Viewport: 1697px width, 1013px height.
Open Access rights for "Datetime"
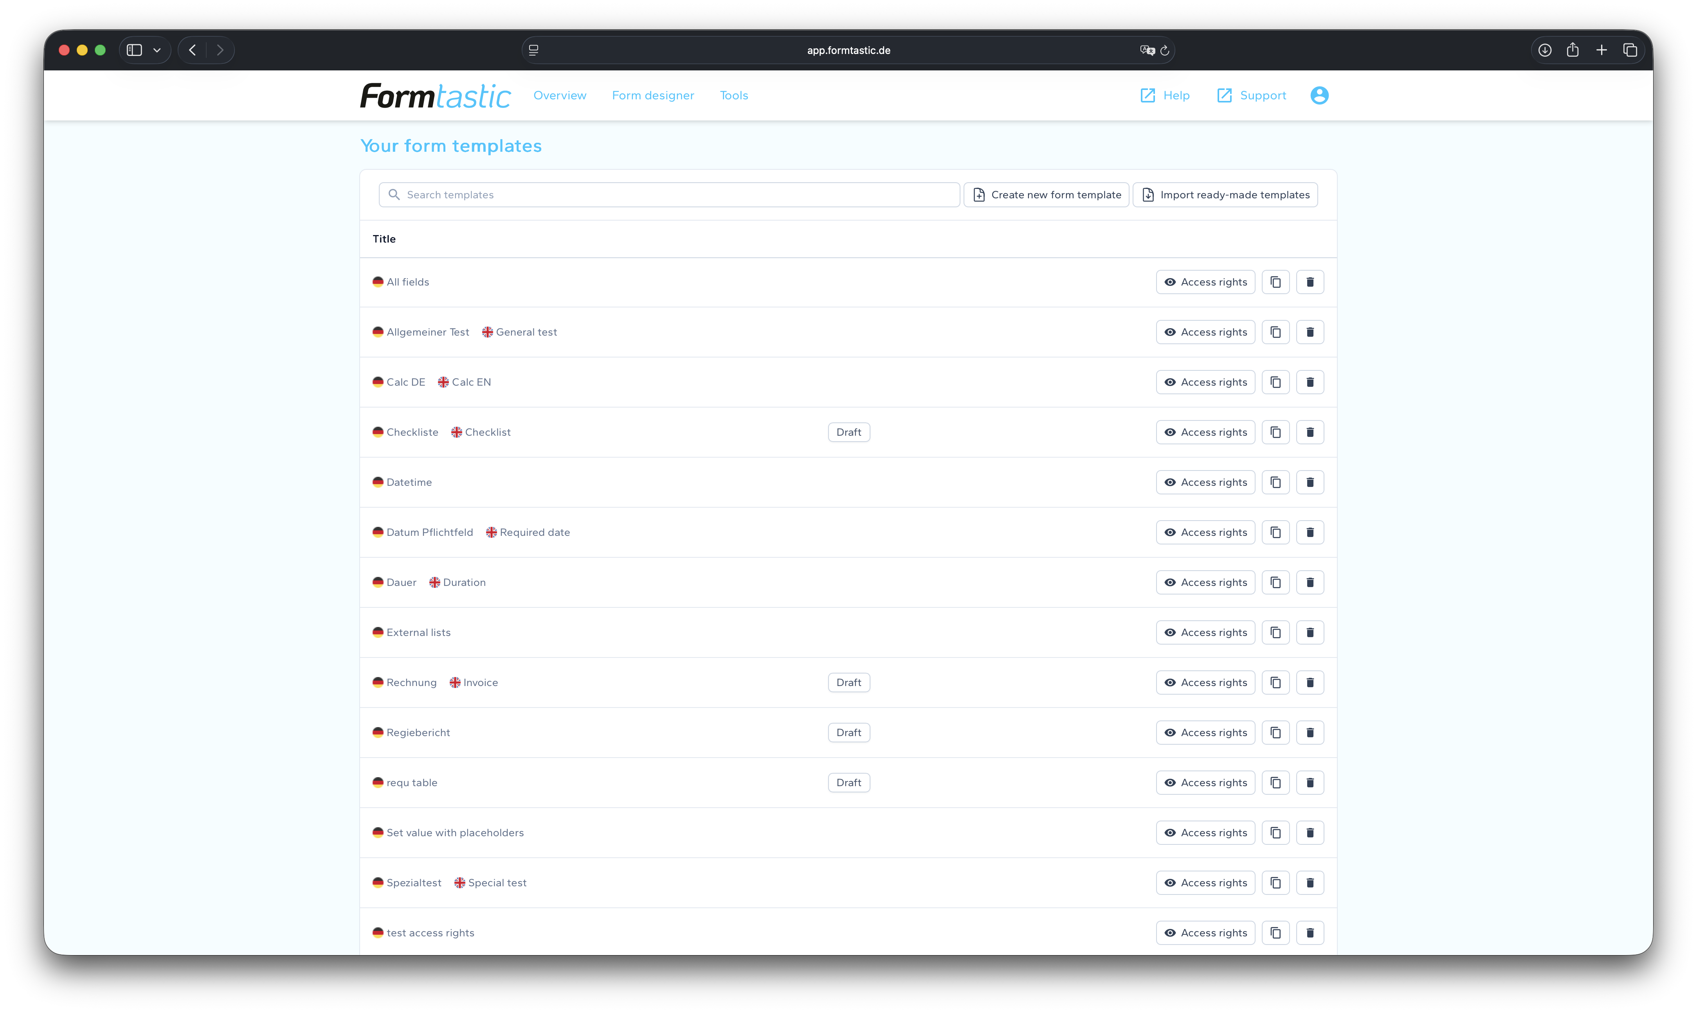pos(1205,482)
